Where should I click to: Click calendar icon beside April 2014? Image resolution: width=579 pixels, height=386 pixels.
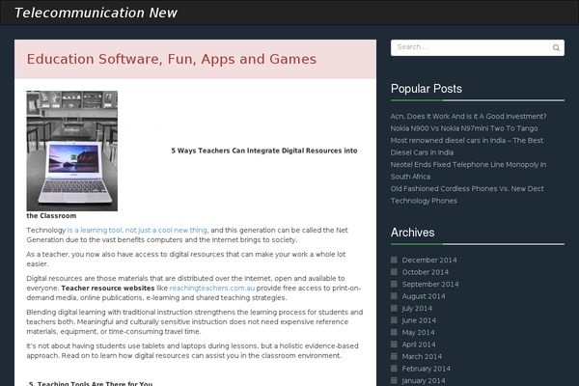click(x=394, y=345)
